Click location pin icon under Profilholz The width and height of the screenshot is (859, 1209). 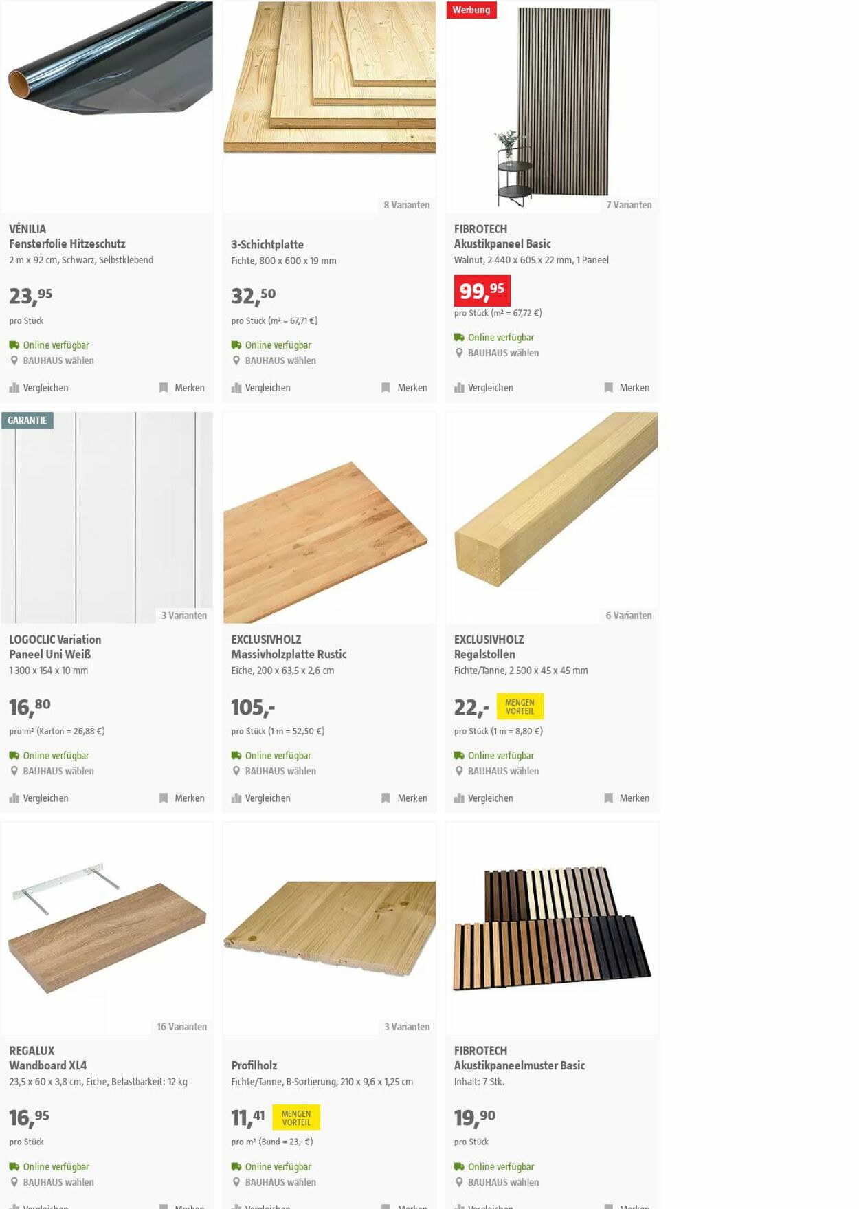coord(236,1182)
